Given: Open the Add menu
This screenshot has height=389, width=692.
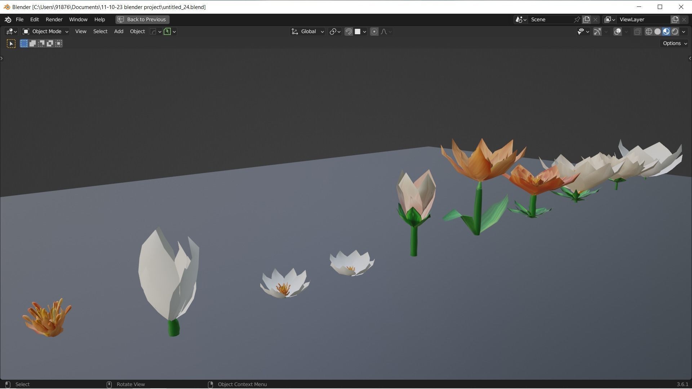Looking at the screenshot, I should click(x=119, y=32).
